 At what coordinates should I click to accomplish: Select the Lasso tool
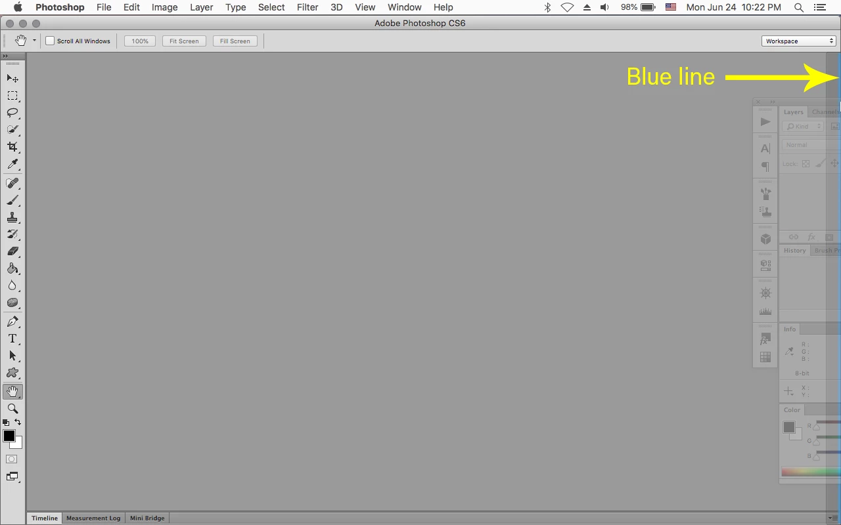tap(12, 113)
